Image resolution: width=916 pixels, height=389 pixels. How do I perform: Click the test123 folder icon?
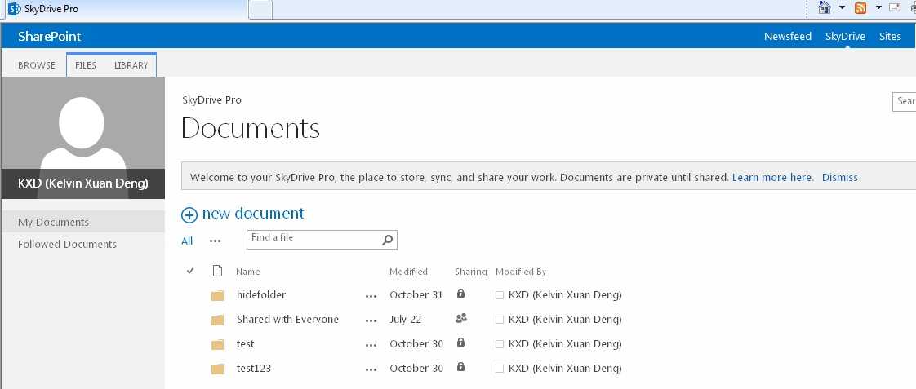pos(217,369)
